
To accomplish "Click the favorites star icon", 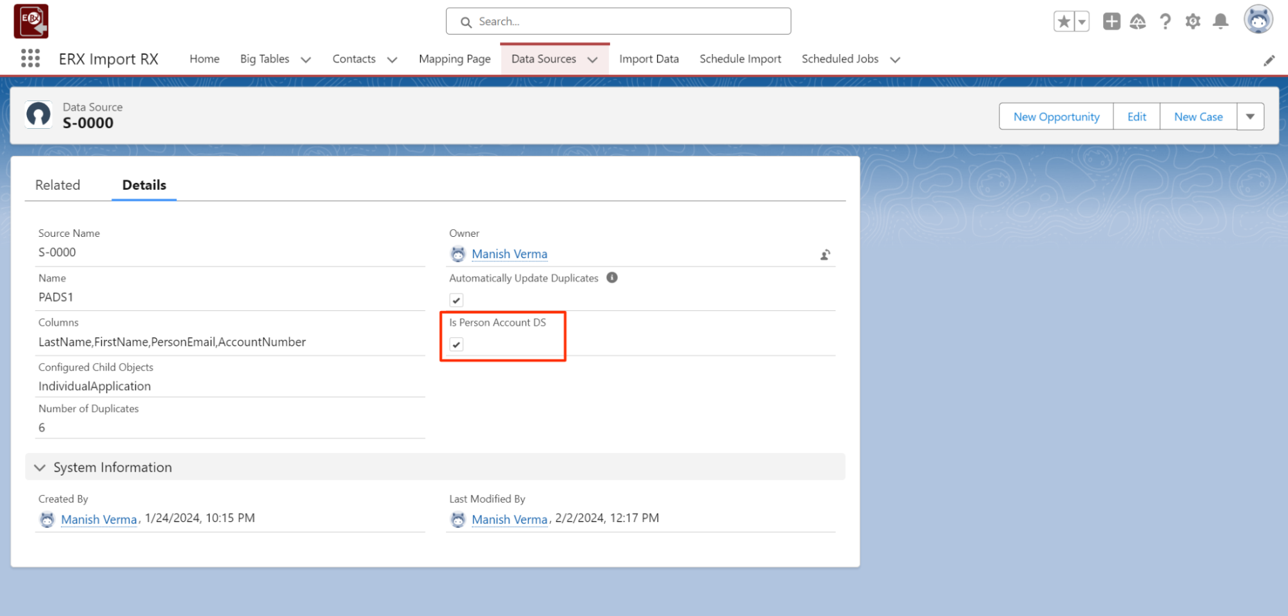I will pos(1064,22).
